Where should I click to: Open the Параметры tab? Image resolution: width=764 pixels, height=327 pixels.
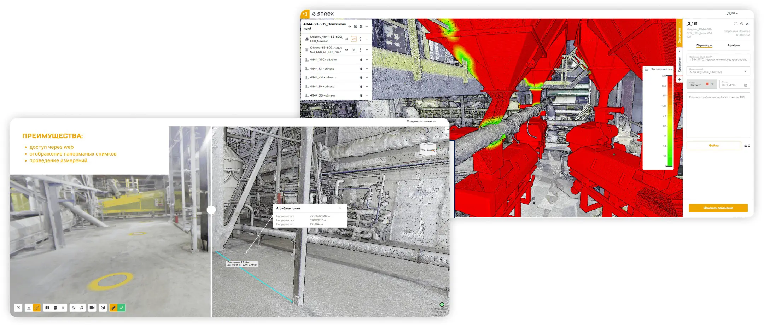(704, 45)
